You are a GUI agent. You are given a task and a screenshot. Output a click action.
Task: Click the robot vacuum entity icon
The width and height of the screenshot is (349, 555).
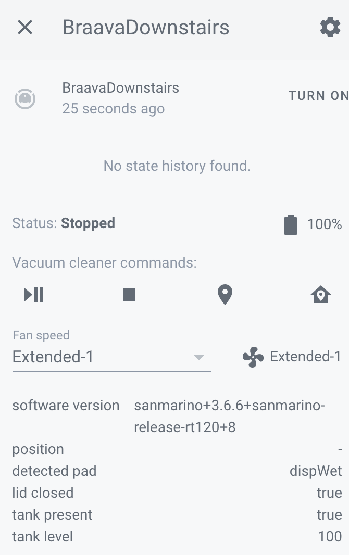(25, 99)
